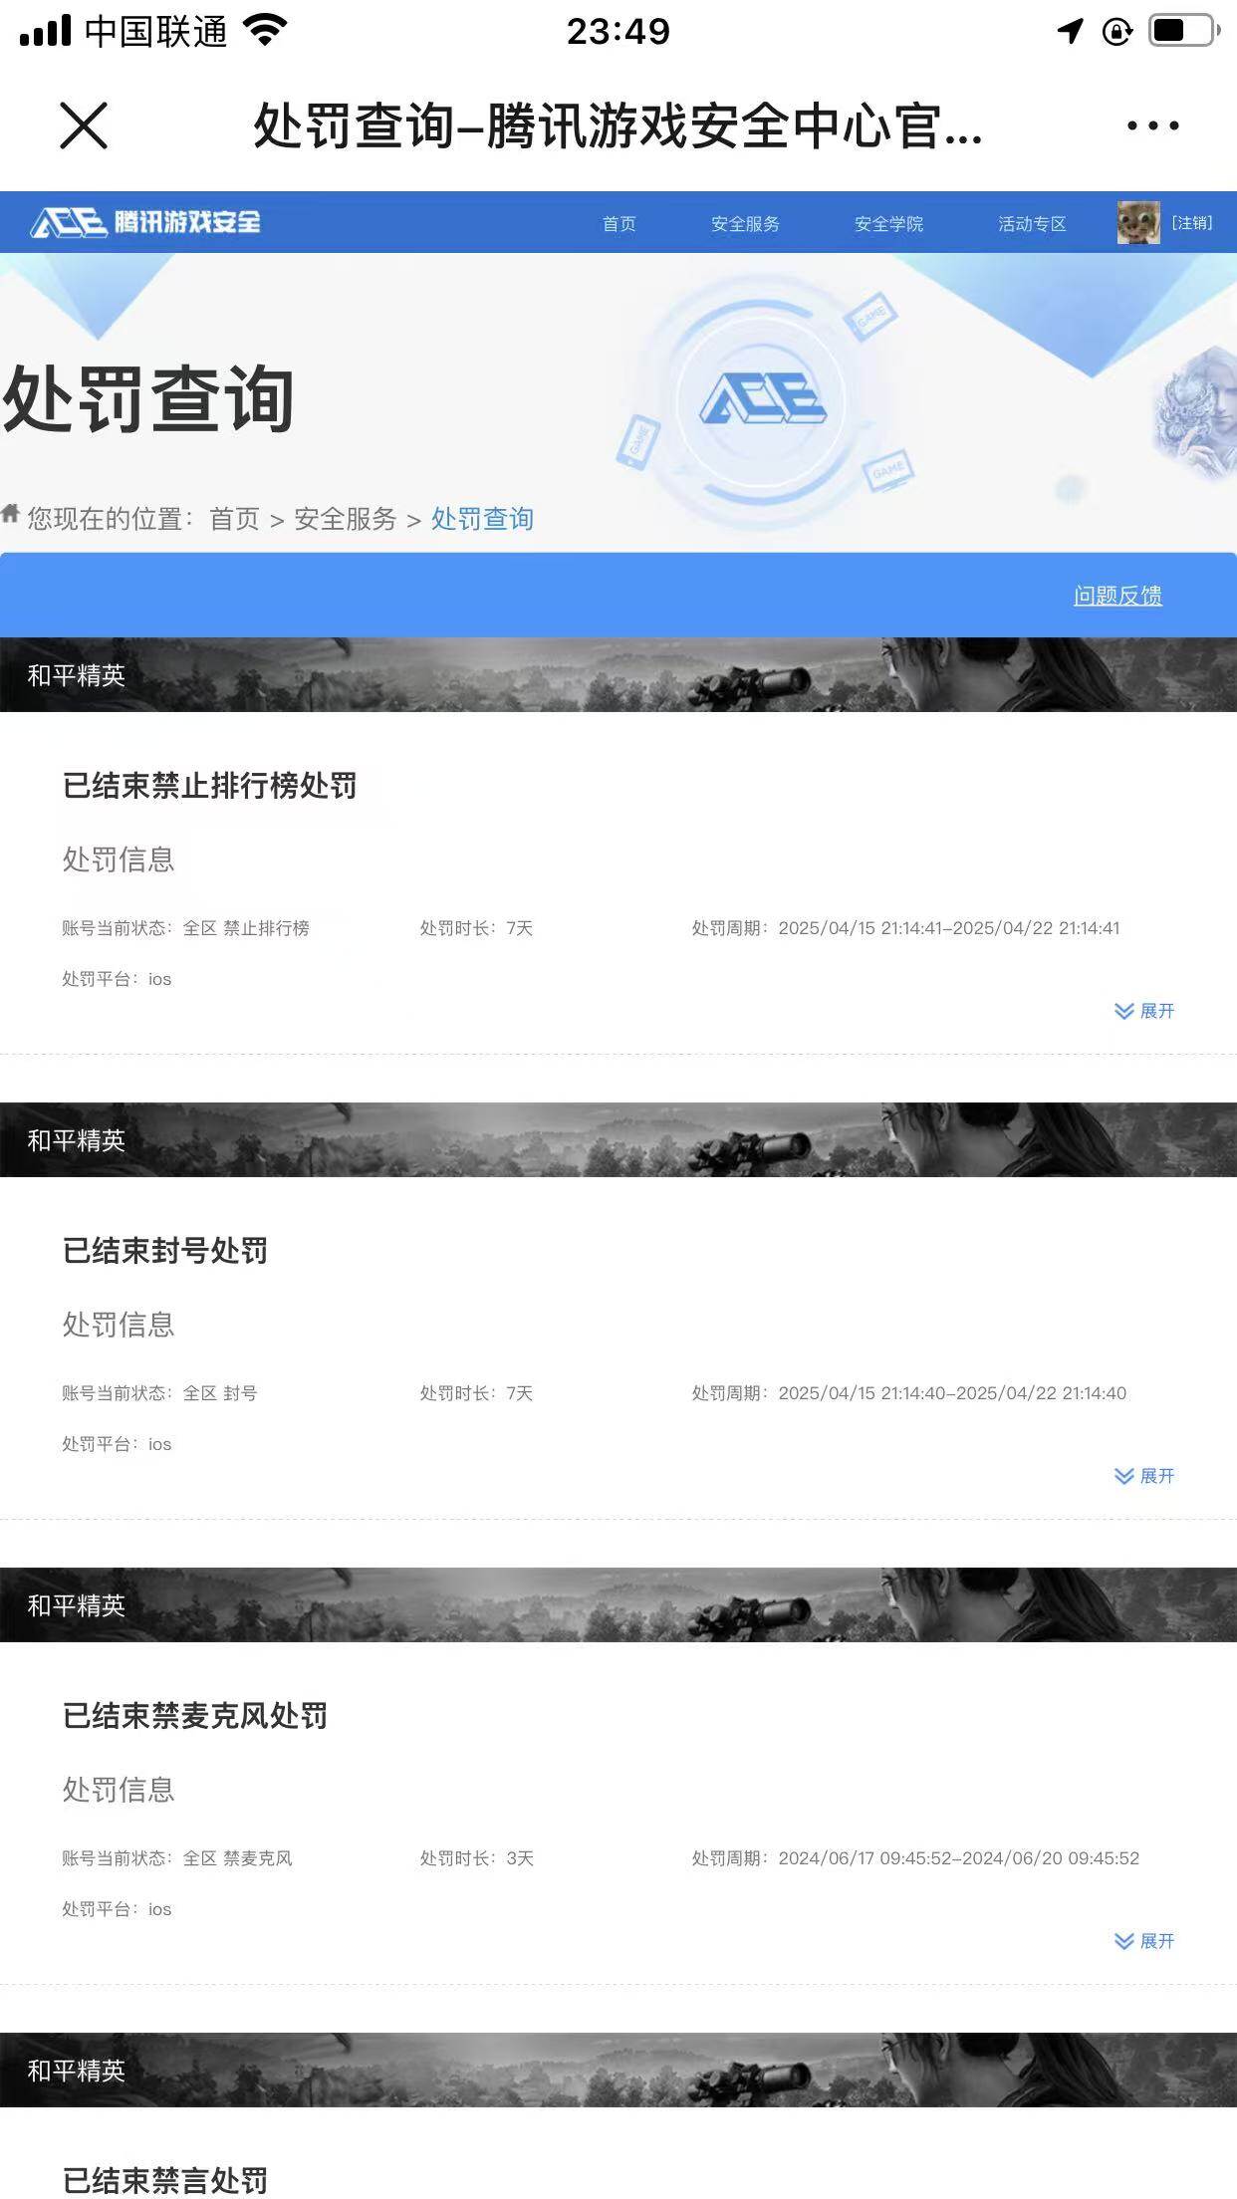
Task: Click 账号当前状态: 全区 封号 text
Action: coord(159,1393)
